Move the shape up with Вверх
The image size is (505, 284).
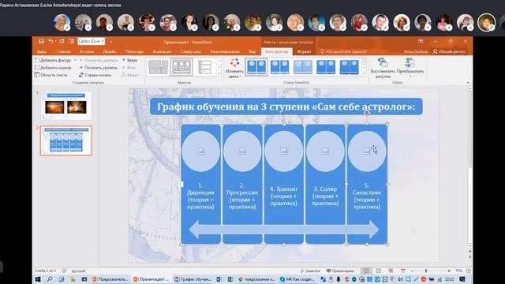[x=129, y=60]
